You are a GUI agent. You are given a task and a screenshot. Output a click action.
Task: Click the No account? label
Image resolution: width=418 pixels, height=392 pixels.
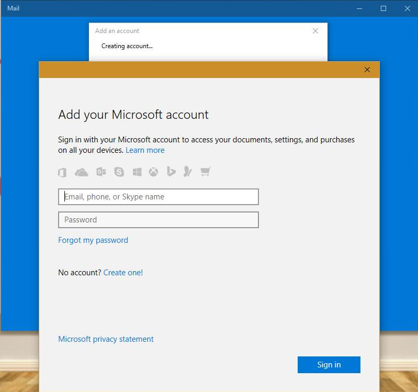click(80, 273)
